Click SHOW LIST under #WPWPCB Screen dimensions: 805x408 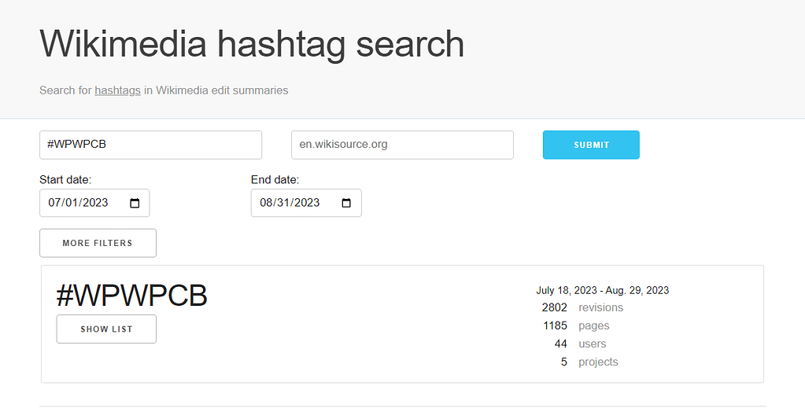click(106, 329)
